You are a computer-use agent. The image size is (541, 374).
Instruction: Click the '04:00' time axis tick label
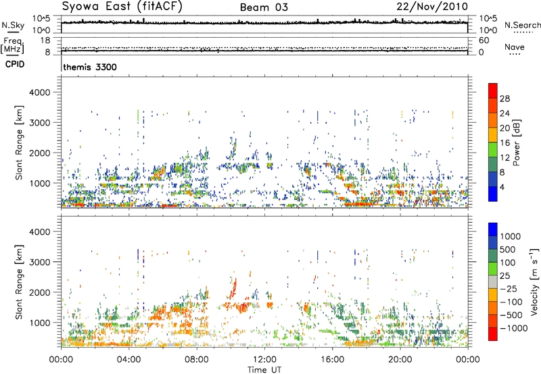tap(129, 360)
